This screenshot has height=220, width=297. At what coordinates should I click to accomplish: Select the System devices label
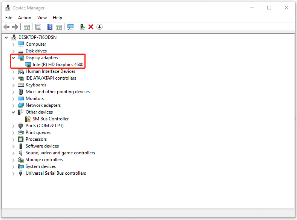point(41,166)
